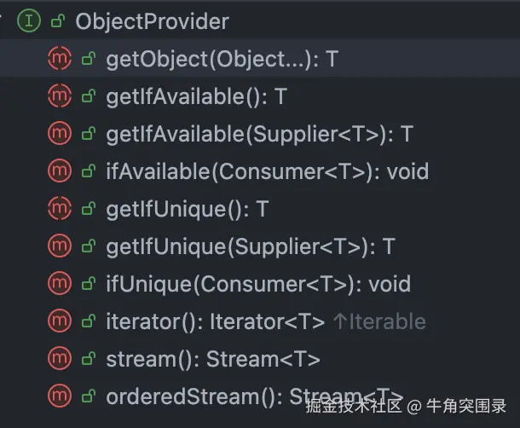Click method icon beside getIfAvailable(Supplier<T>)
Image resolution: width=520 pixels, height=428 pixels.
tap(59, 134)
